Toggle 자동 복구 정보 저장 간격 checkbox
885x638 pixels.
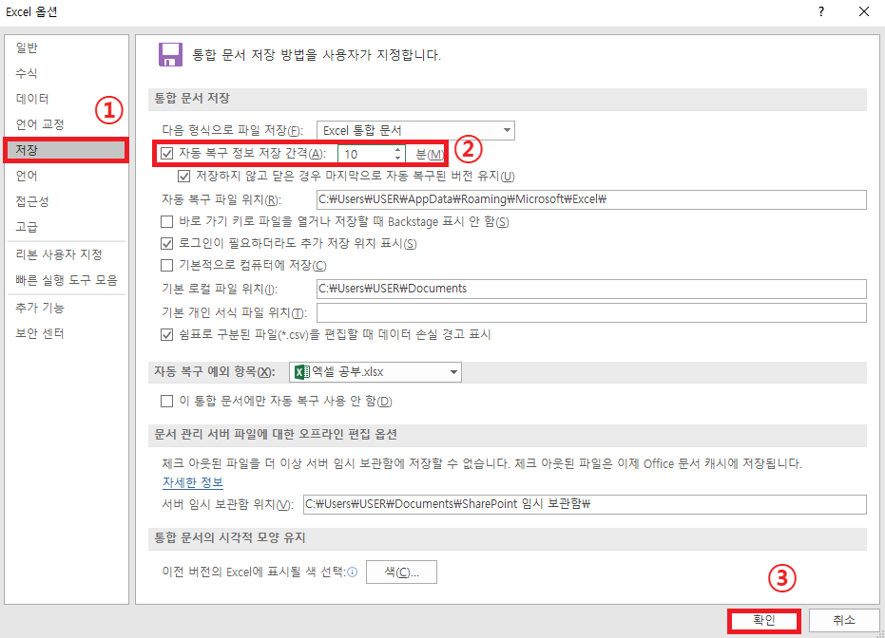pos(166,153)
